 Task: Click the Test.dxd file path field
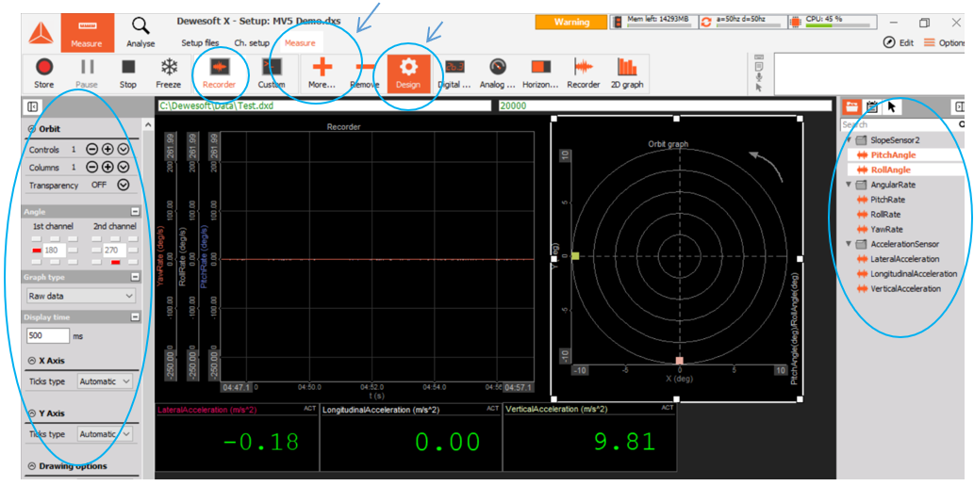[324, 106]
